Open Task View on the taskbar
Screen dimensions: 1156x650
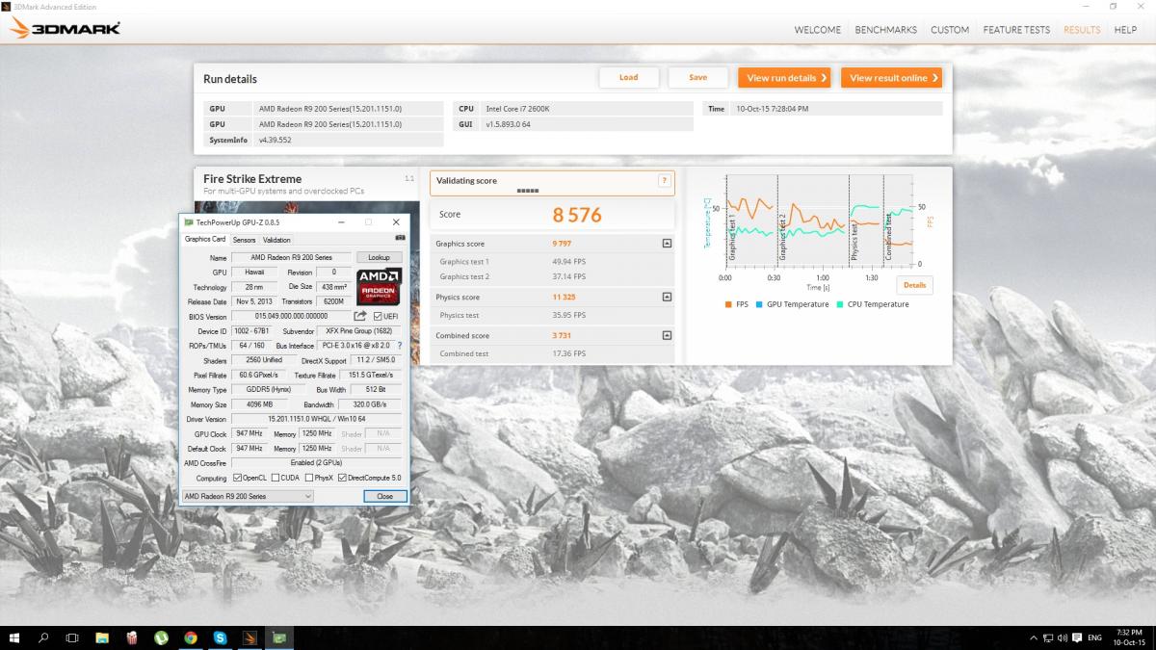tap(72, 637)
